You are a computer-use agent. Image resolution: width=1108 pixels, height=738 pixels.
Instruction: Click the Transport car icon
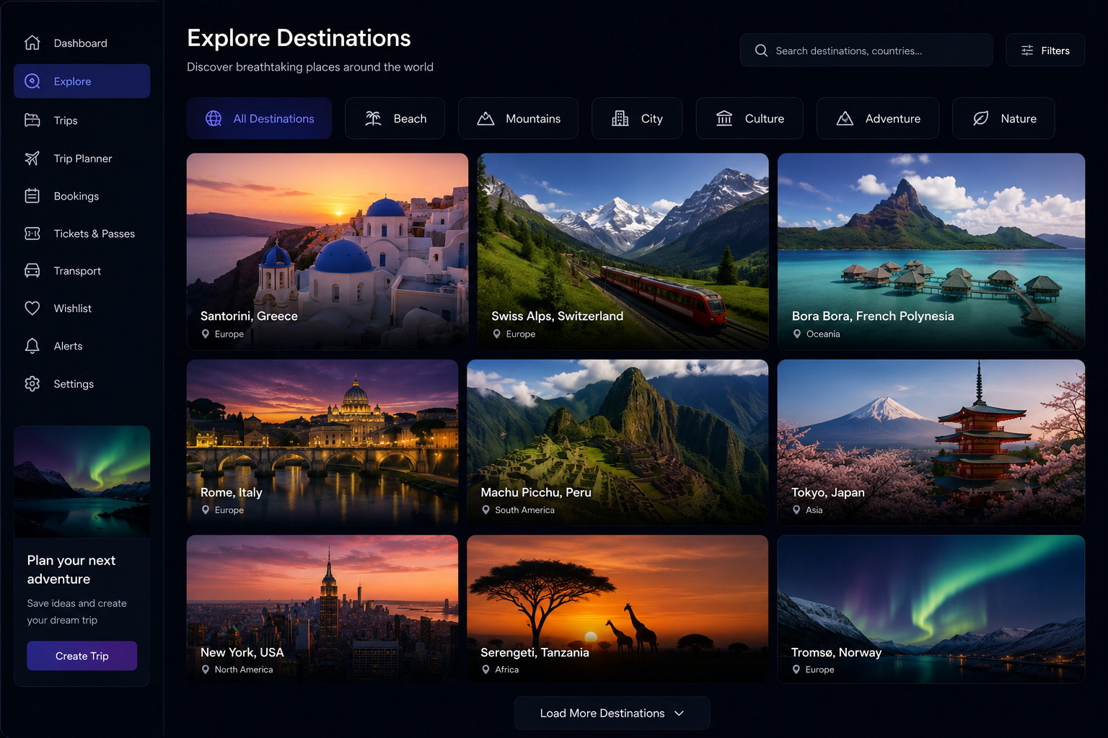pos(32,271)
